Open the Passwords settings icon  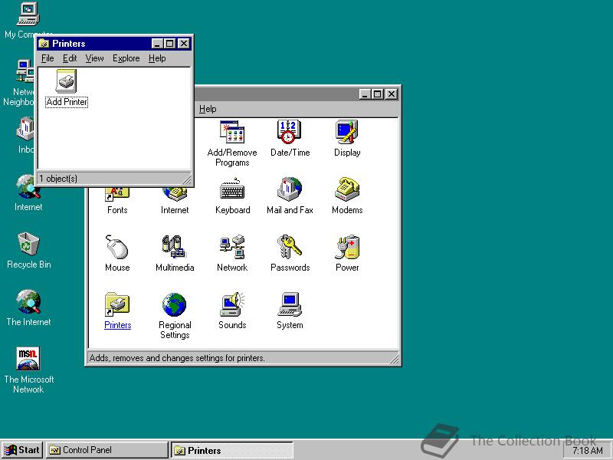tap(290, 247)
